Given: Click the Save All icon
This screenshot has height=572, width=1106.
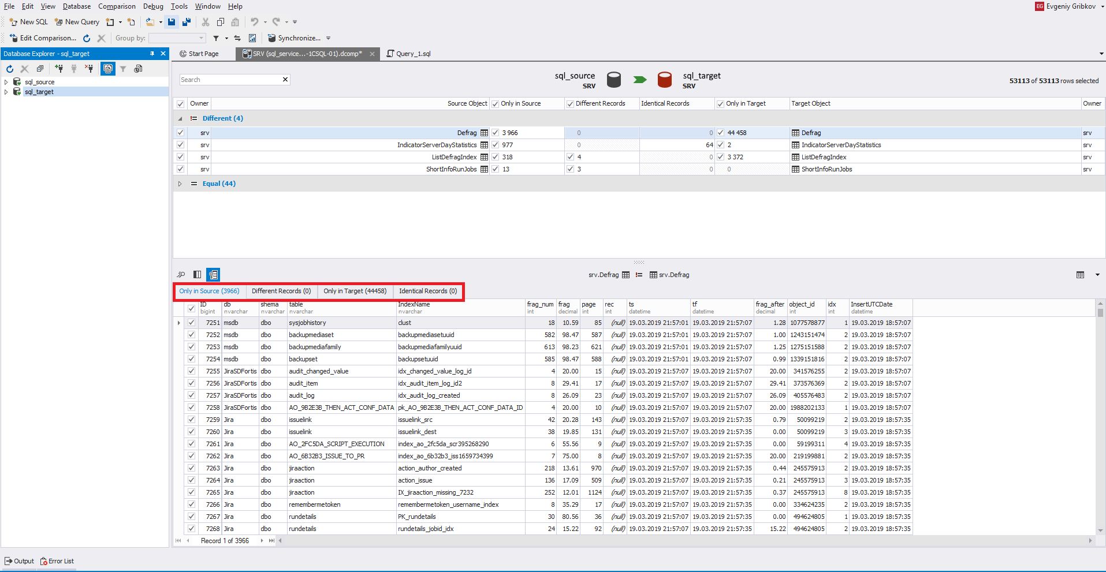Looking at the screenshot, I should click(187, 22).
